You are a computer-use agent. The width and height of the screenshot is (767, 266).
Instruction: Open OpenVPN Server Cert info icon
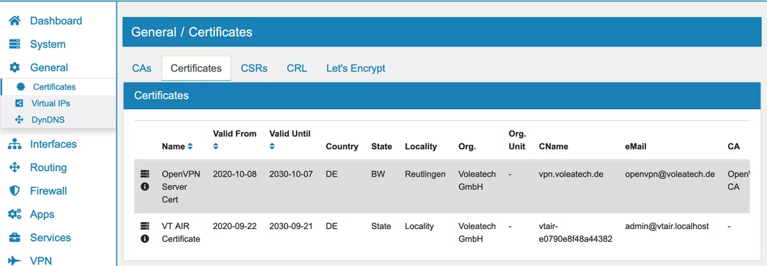click(145, 187)
